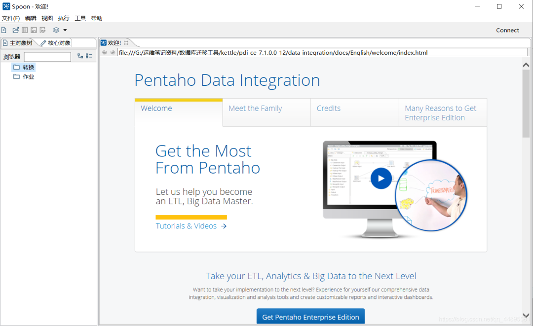
Task: Select the Welcome page tab
Action: click(x=179, y=112)
